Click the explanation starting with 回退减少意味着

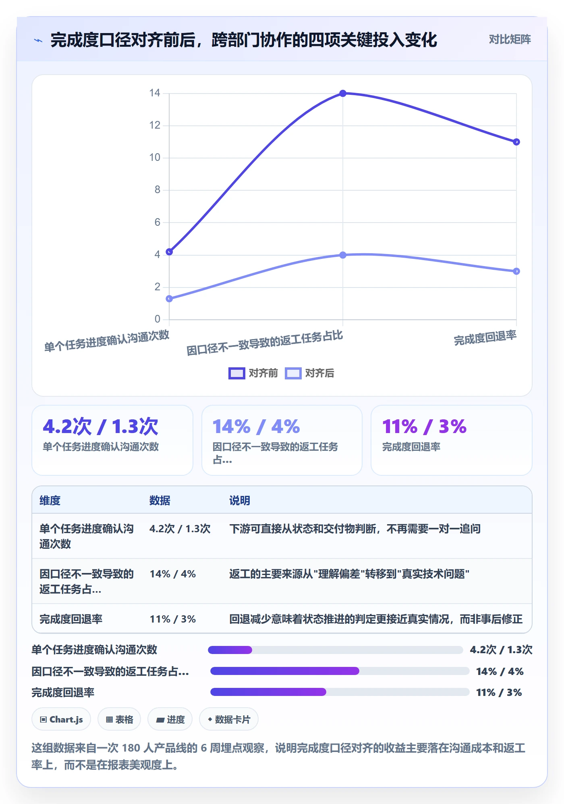click(x=376, y=619)
